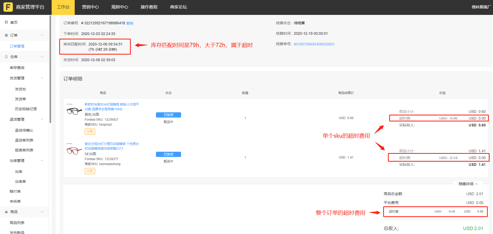This screenshot has width=493, height=234.
Task: Click the yellow F platform logo
Action: pos(8,7)
